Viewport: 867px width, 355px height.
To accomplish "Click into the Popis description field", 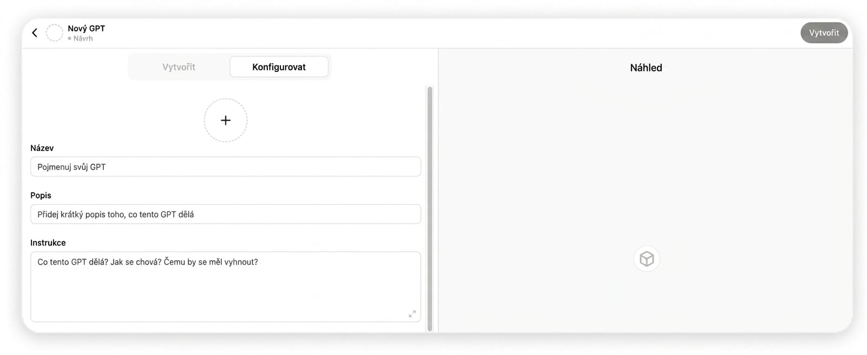I will coord(226,214).
